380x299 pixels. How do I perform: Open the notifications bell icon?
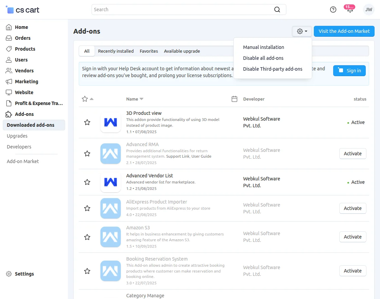[x=350, y=10]
